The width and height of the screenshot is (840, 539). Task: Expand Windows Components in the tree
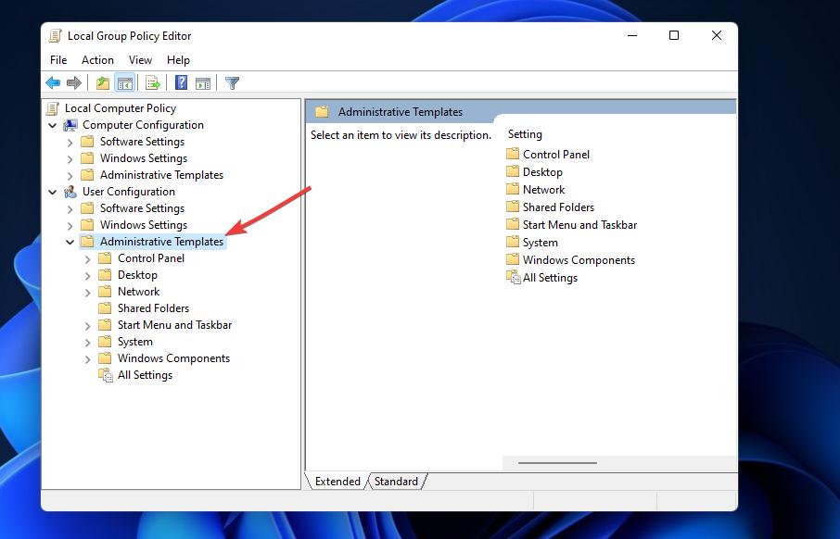pos(88,358)
